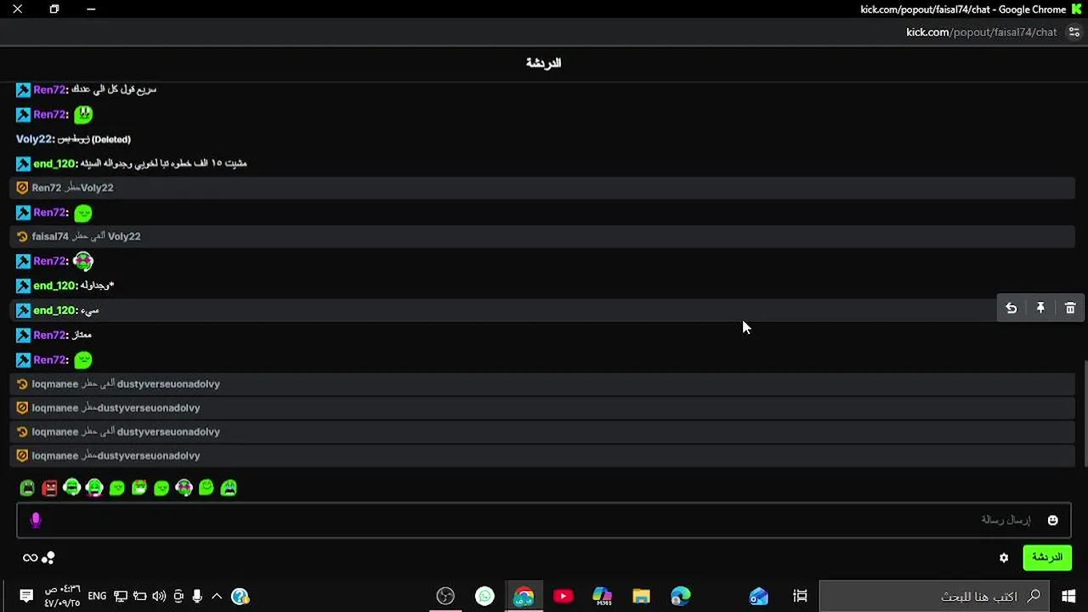Focus the Windows taskbar search box
Image resolution: width=1088 pixels, height=612 pixels.
coord(933,596)
